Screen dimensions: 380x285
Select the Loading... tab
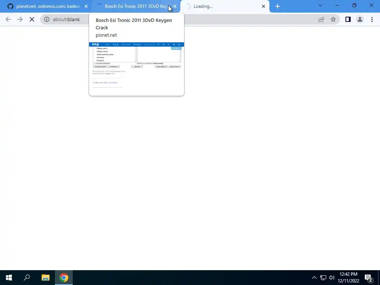[x=224, y=6]
